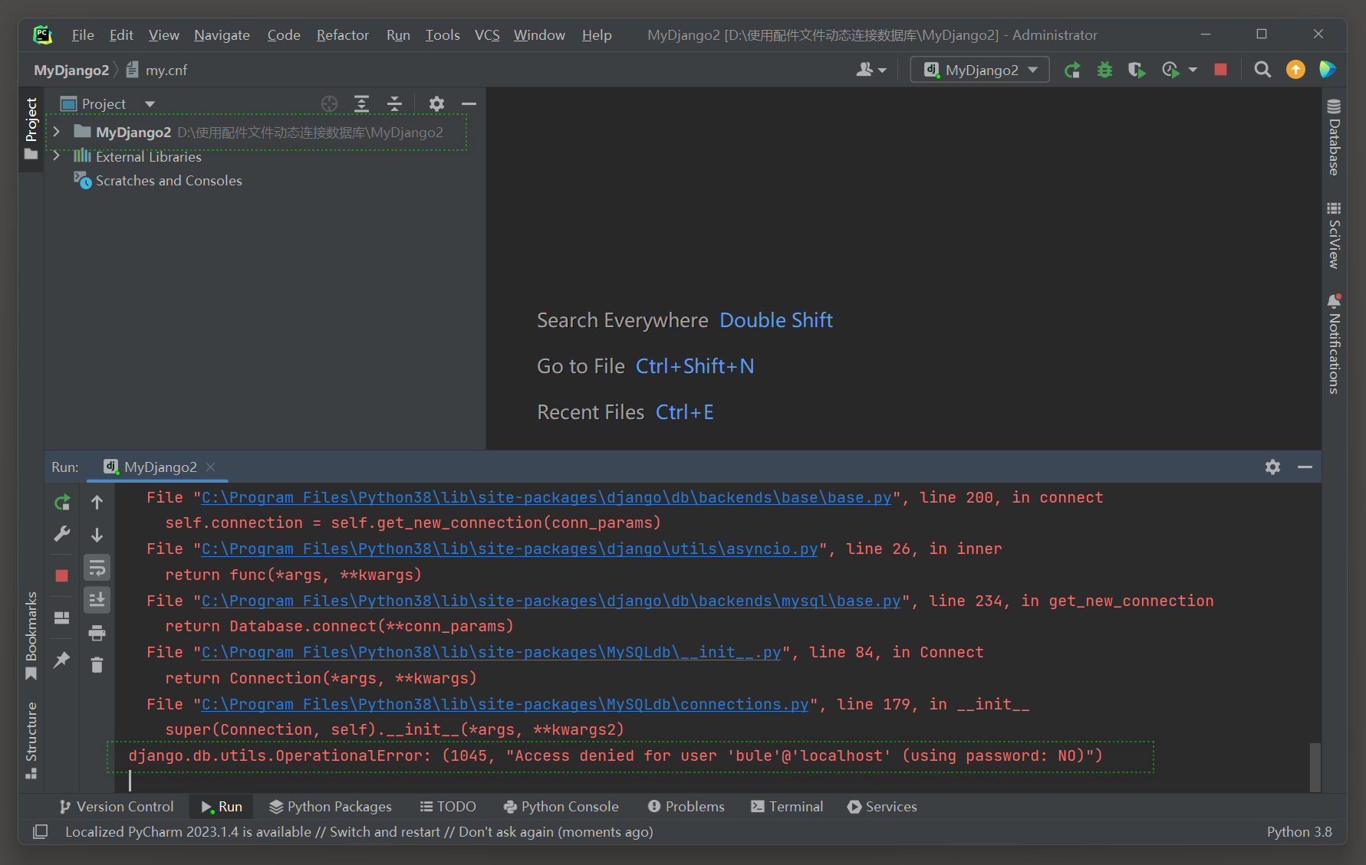Expand all in Project tree

coord(361,103)
